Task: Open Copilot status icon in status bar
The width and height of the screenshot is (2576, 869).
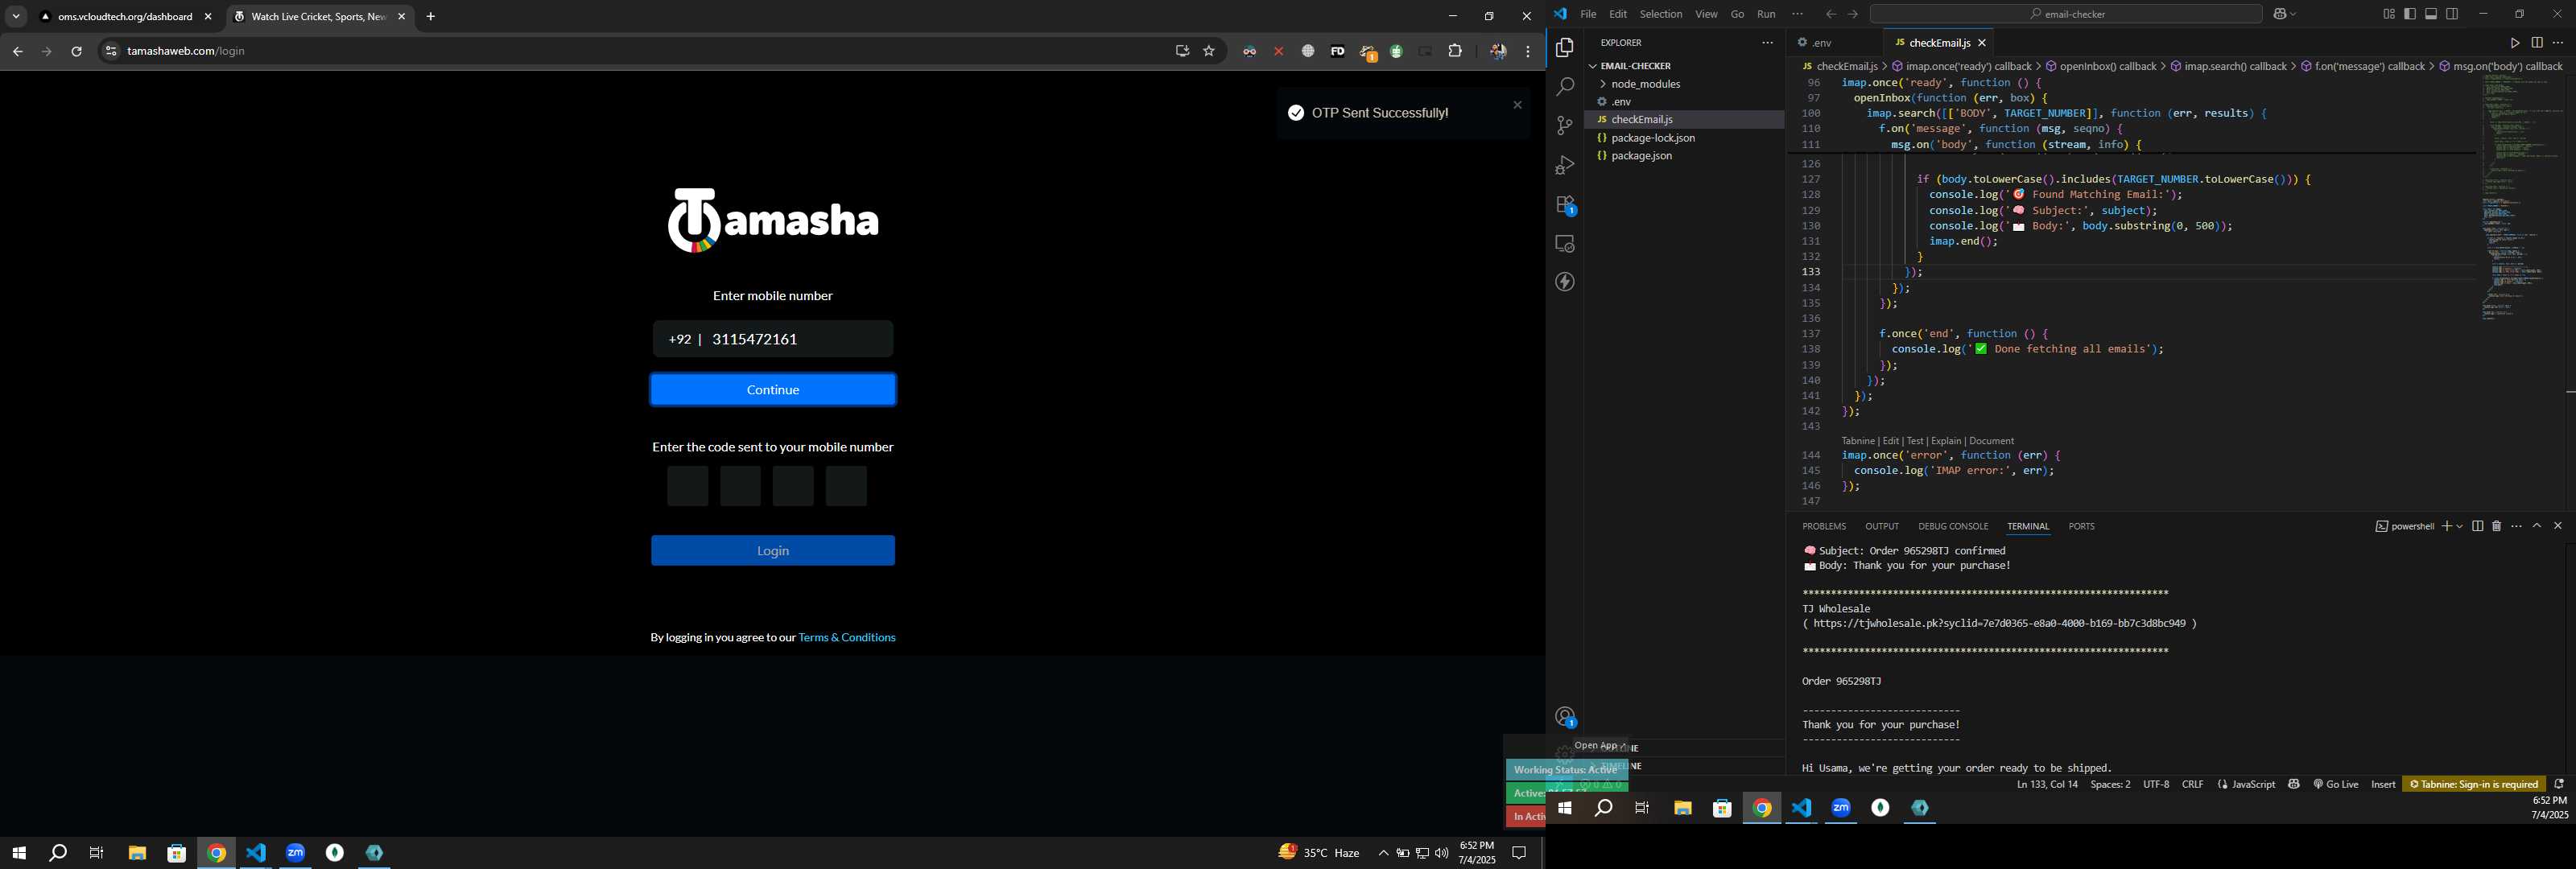Action: click(x=2294, y=784)
